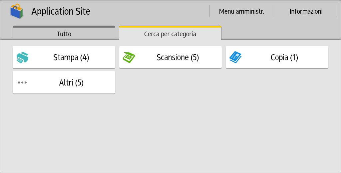Click the green scanner icon

129,57
